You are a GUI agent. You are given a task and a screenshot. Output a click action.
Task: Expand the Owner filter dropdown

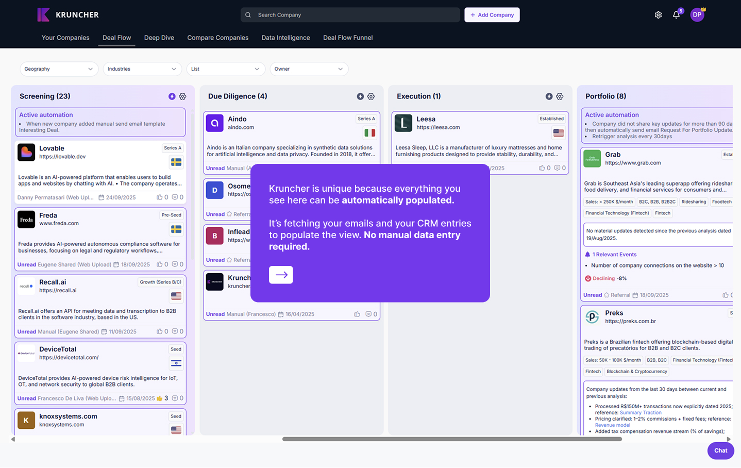(x=309, y=69)
